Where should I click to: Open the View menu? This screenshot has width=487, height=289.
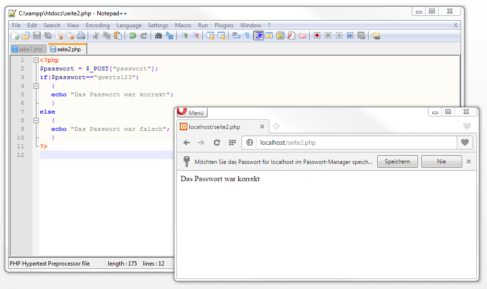73,25
